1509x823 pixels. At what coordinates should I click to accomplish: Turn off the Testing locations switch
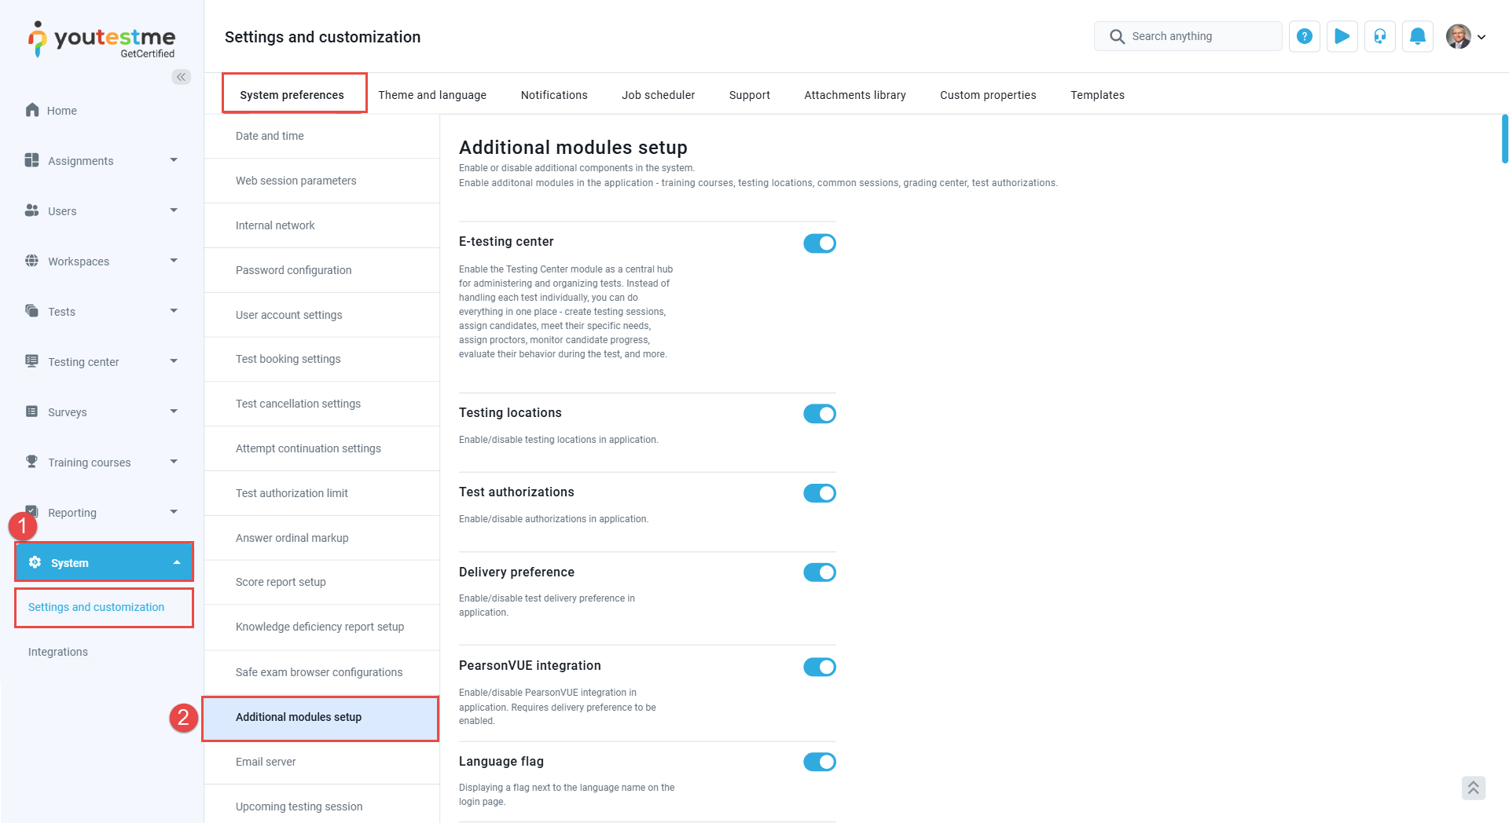click(819, 414)
